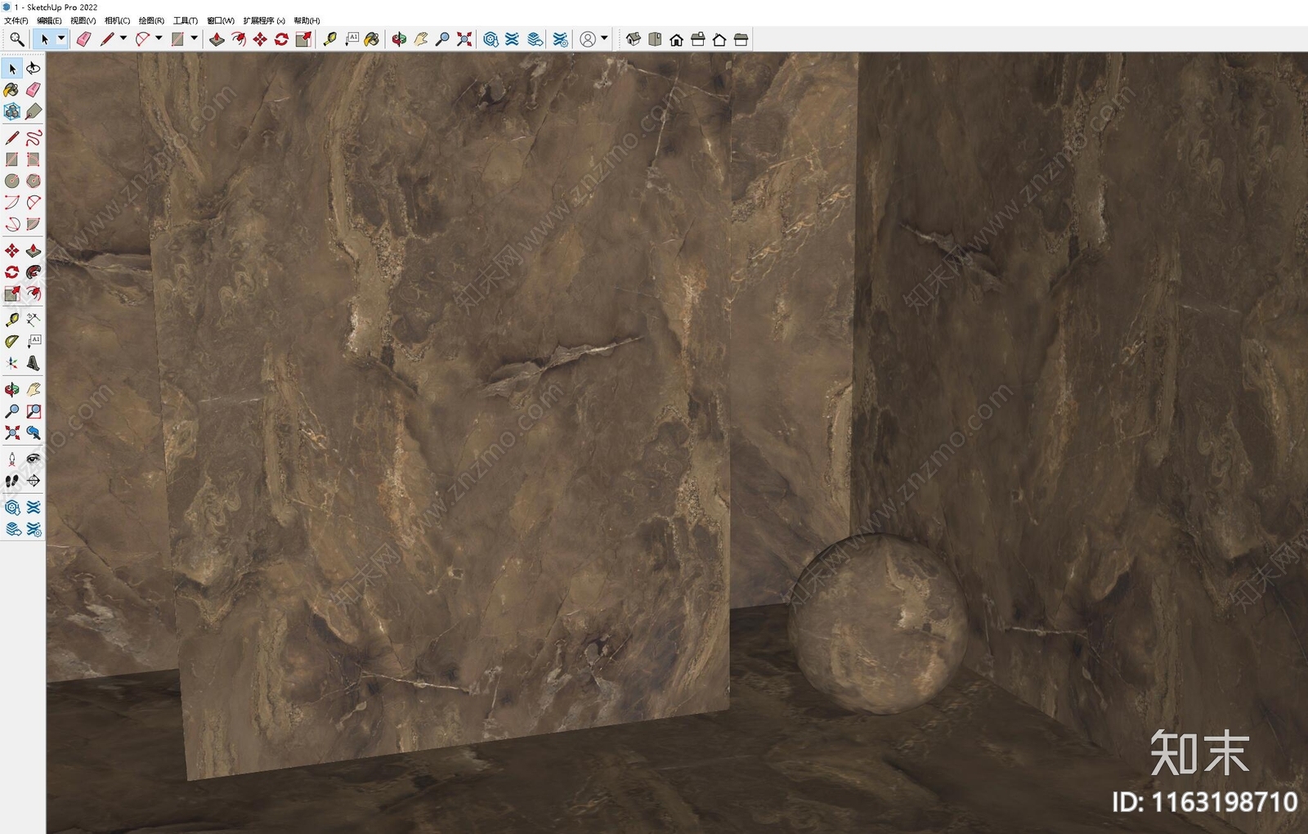1308x834 pixels.
Task: Open the 窗口(W) menu
Action: (221, 20)
